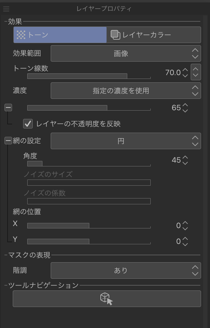Toggle レイヤーの不透明度を反映 checkbox

coord(28,123)
